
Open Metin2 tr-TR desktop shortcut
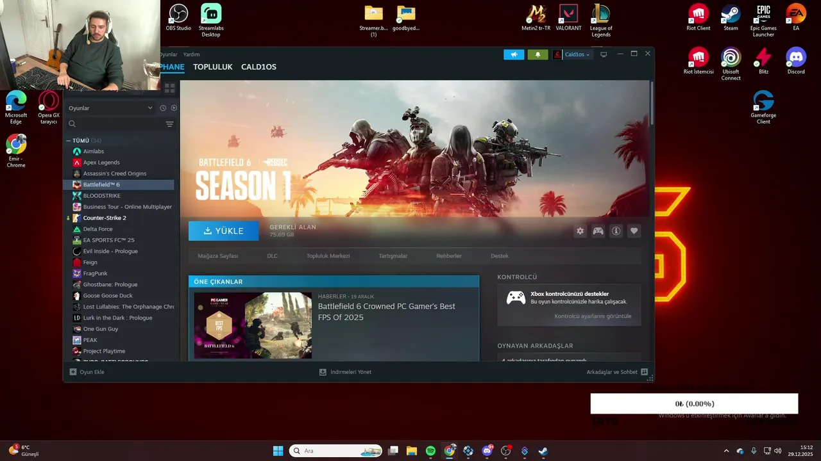pyautogui.click(x=536, y=18)
